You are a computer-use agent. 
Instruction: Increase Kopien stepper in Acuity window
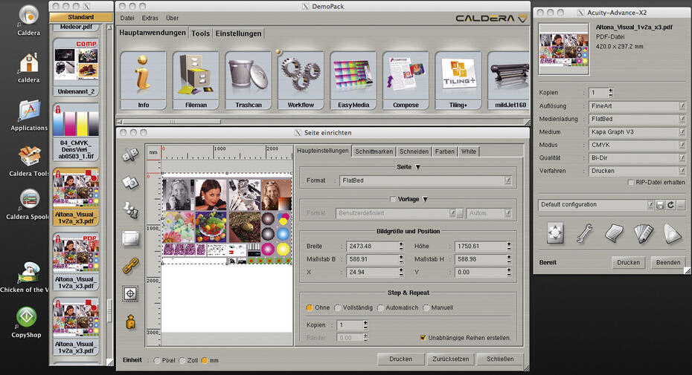[610, 91]
